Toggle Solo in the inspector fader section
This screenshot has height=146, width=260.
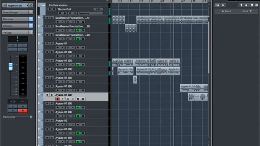click(23, 45)
